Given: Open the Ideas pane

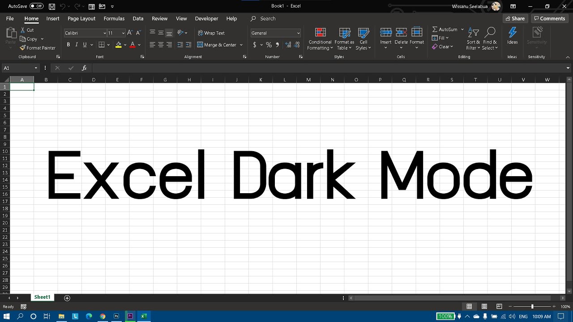Looking at the screenshot, I should coord(513,36).
